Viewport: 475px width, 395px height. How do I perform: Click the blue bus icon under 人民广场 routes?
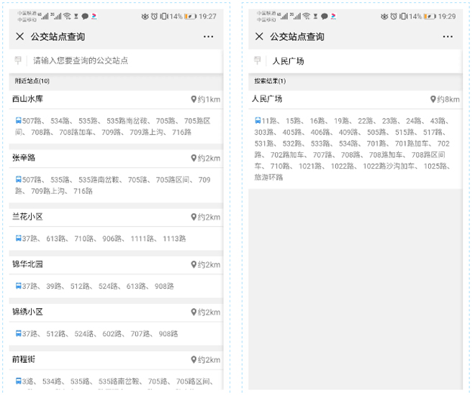pos(258,121)
